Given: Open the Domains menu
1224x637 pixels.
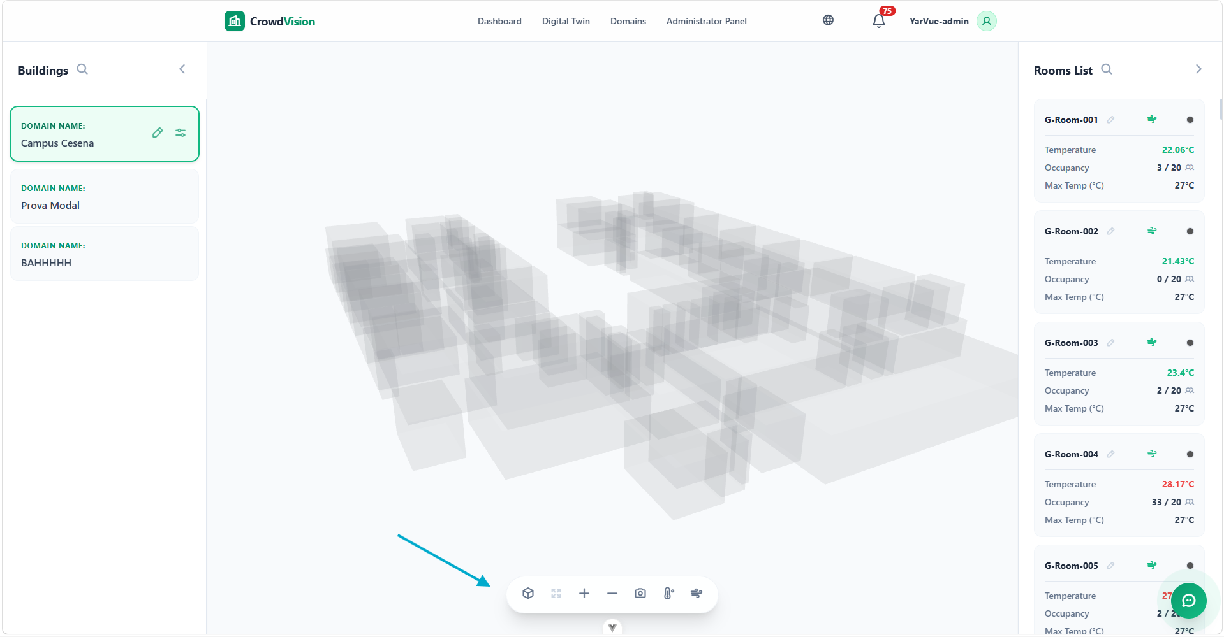Looking at the screenshot, I should click(x=628, y=21).
